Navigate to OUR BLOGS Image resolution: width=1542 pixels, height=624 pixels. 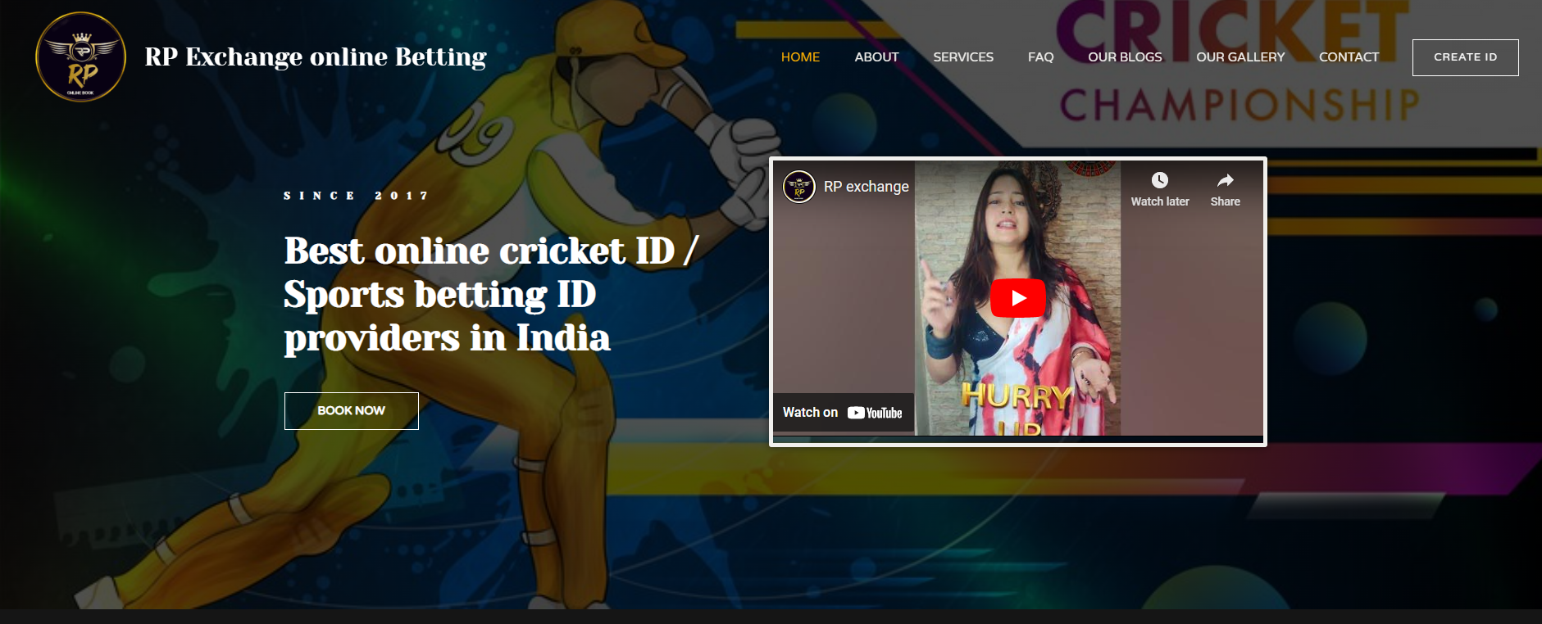click(1125, 57)
